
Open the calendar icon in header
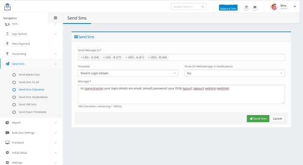(x=246, y=7)
